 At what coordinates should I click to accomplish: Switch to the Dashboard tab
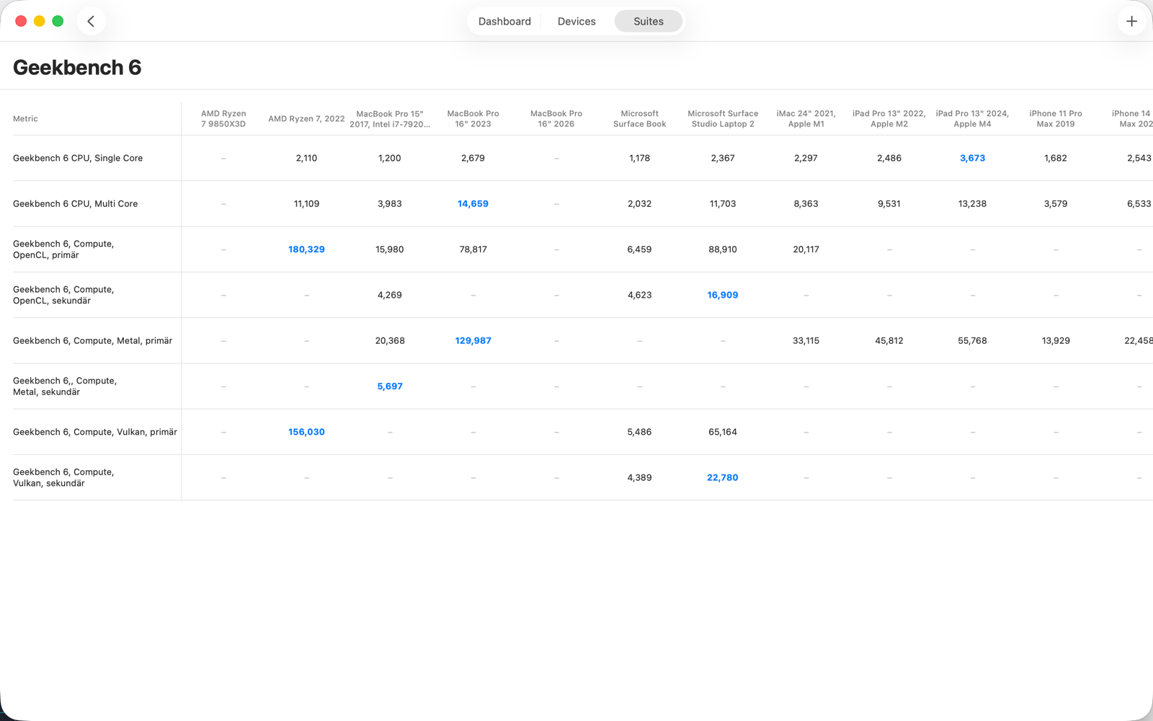(x=504, y=22)
